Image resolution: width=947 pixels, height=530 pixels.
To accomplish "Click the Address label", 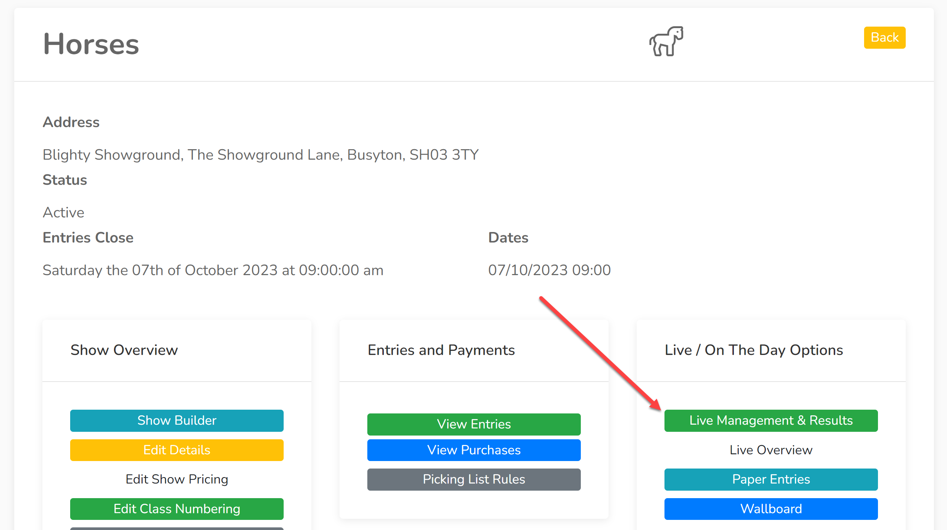I will (x=71, y=122).
